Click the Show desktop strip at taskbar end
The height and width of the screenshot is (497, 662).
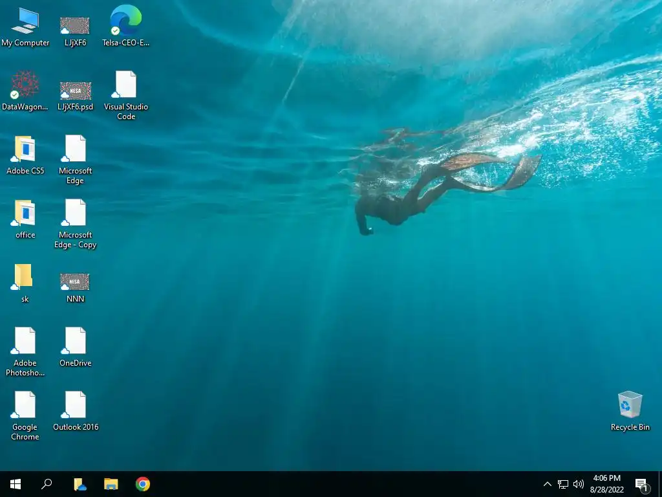pos(660,484)
